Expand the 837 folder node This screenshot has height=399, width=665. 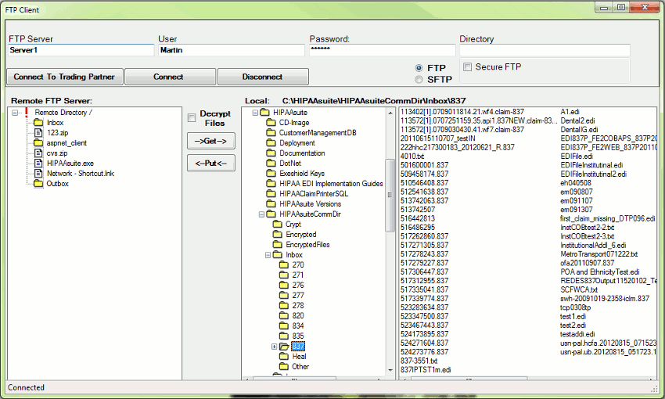pos(274,347)
